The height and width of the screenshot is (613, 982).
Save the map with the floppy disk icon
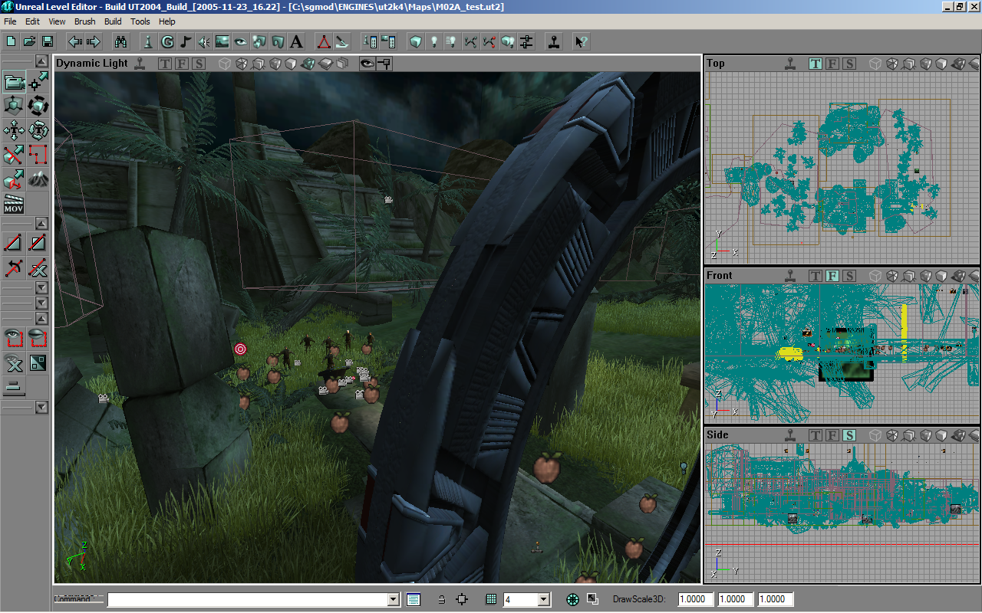pyautogui.click(x=48, y=41)
